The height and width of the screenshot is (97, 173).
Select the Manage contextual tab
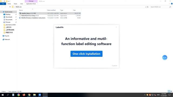pyautogui.click(x=31, y=1)
